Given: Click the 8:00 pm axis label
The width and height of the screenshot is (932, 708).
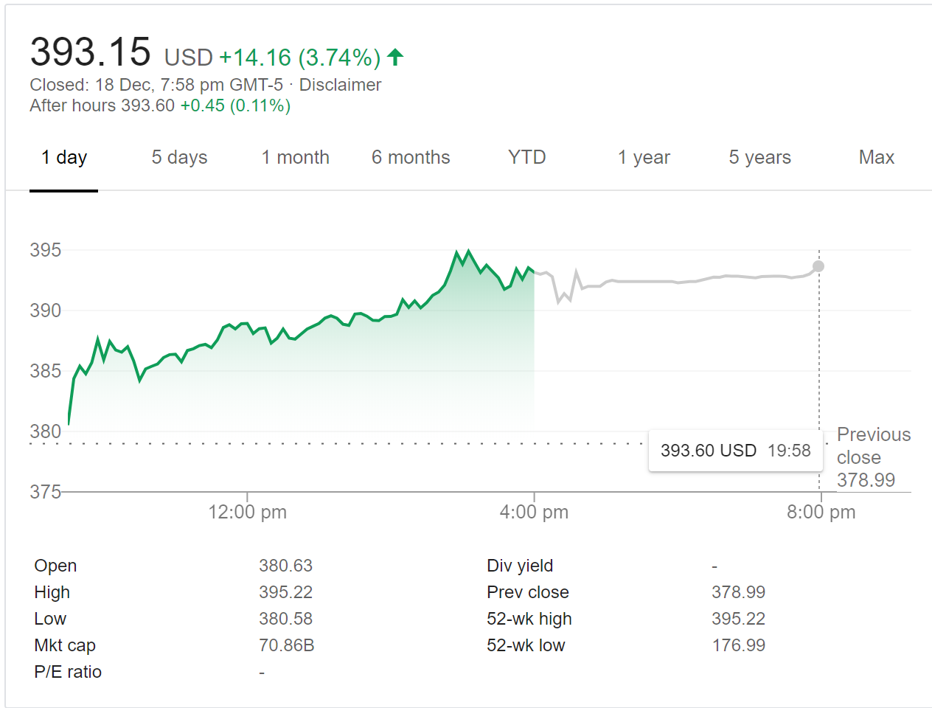Looking at the screenshot, I should coord(821,512).
